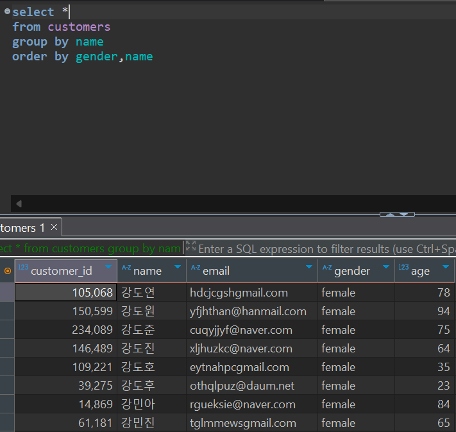Select name cell 강도진

152,348
